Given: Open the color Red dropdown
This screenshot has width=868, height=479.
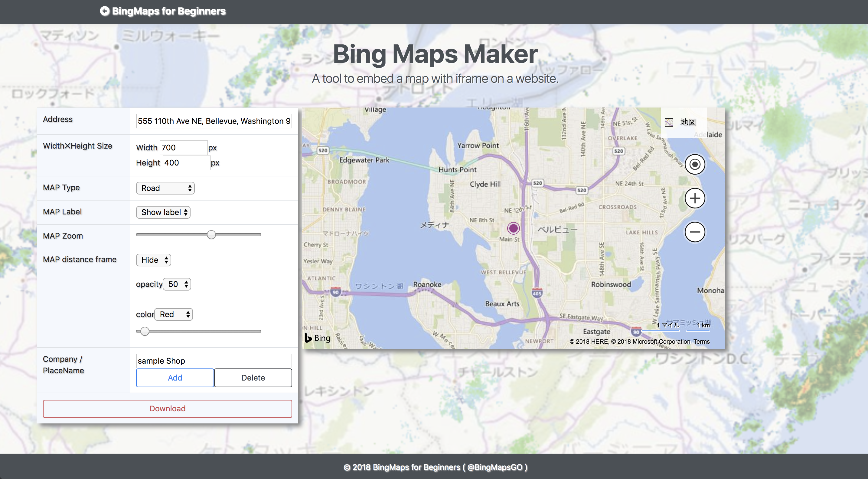Looking at the screenshot, I should pos(174,314).
